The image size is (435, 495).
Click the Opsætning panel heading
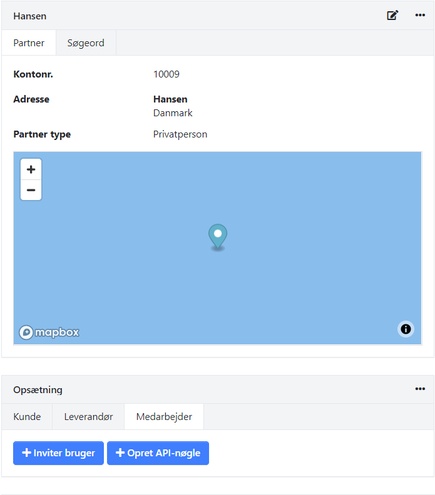[x=38, y=390]
